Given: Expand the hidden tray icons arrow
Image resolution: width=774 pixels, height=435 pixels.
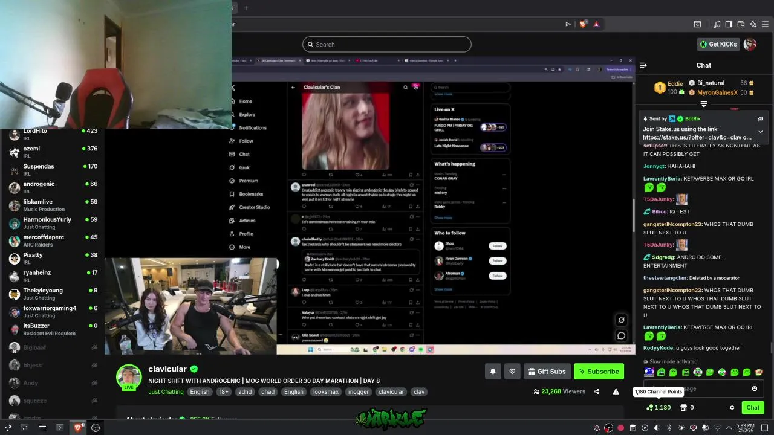Looking at the screenshot, I should [x=728, y=428].
